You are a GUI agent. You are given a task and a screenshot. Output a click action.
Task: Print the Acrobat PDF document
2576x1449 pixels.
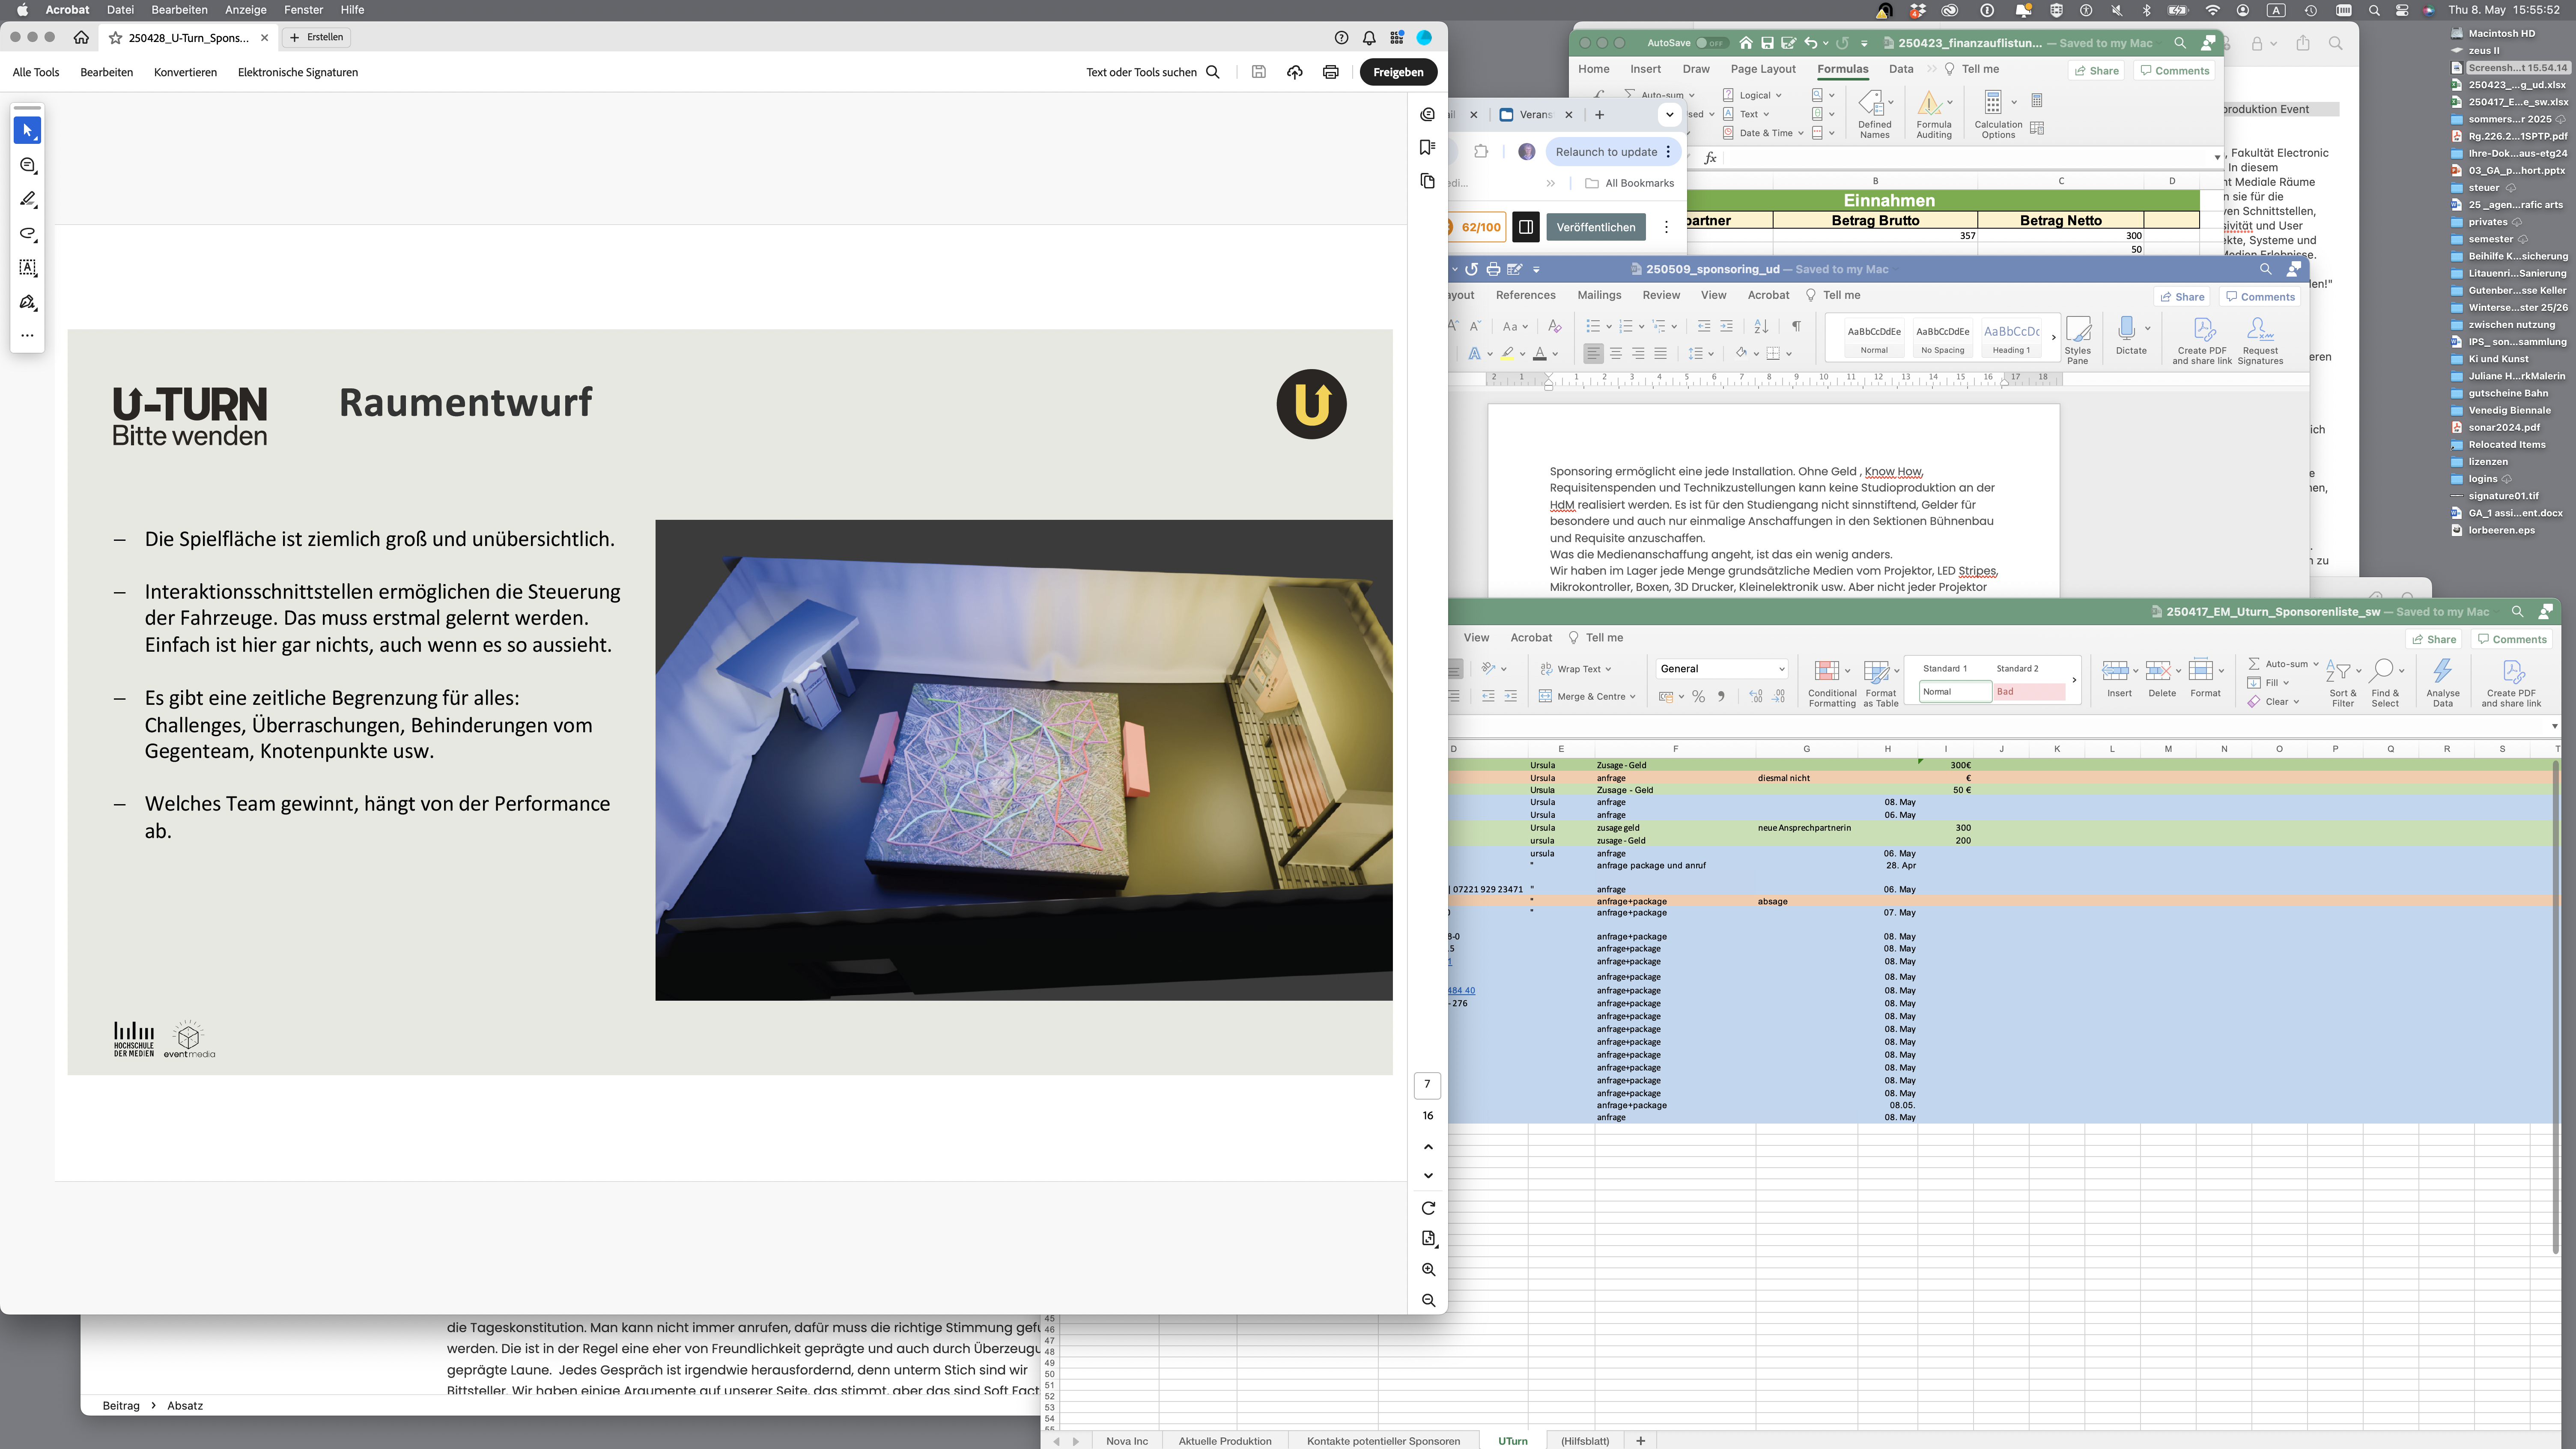click(1331, 72)
